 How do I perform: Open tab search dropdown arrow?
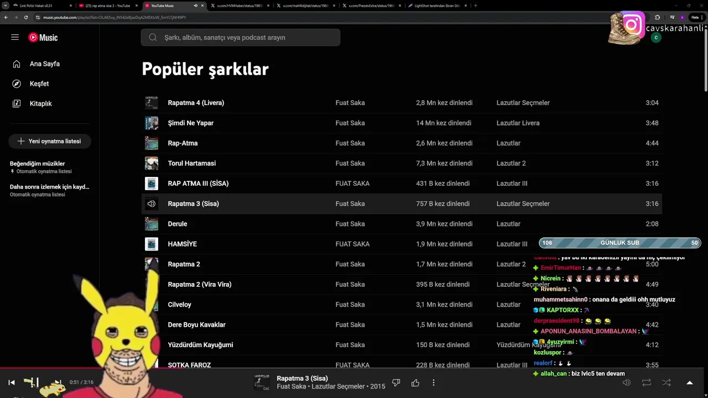point(5,6)
